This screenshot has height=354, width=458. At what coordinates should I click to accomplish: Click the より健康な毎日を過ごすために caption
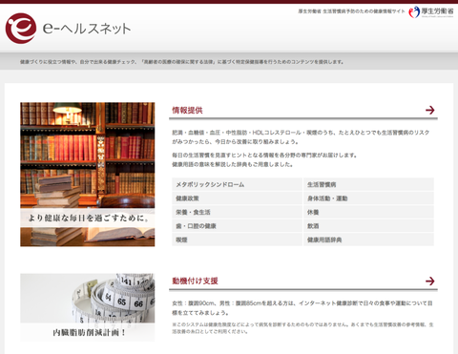coord(89,218)
